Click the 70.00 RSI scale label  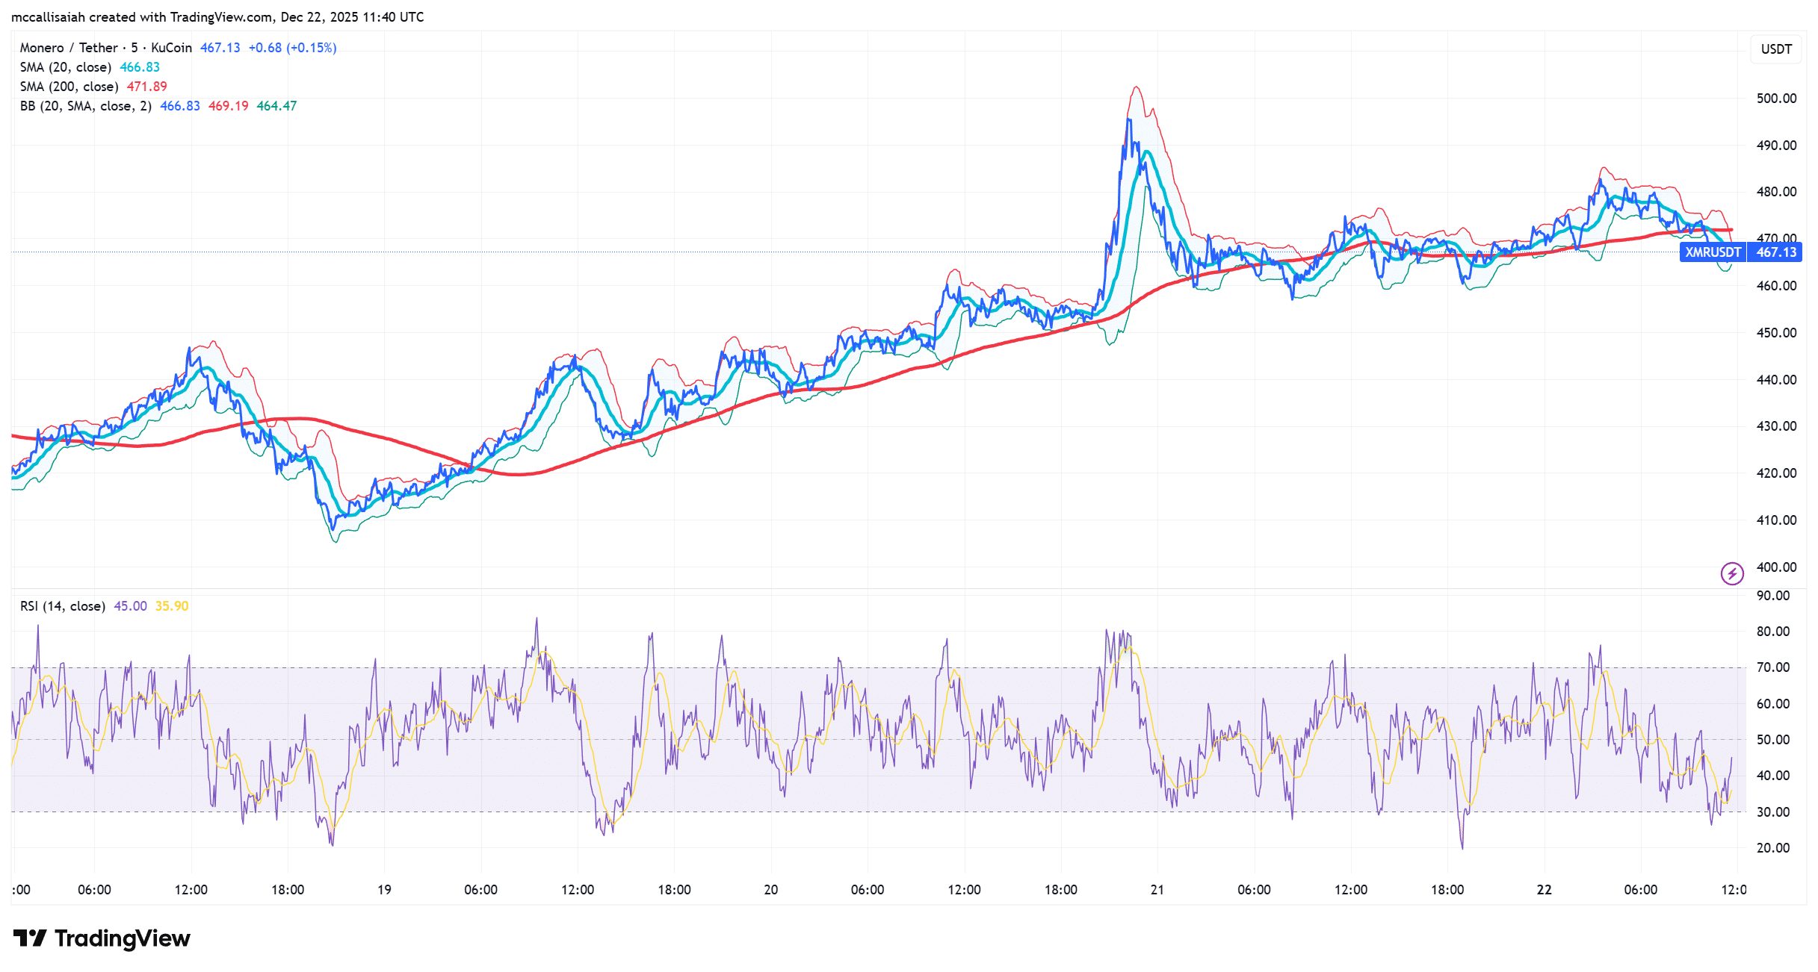[x=1773, y=667]
